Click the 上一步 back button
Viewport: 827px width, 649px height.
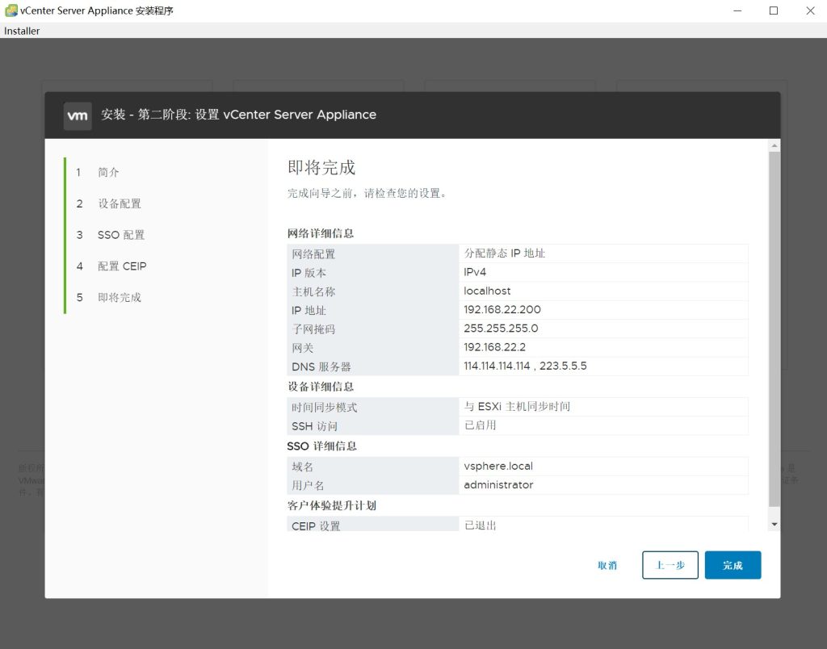(670, 565)
